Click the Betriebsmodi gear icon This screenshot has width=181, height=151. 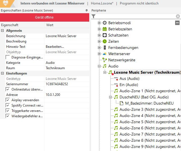click(x=105, y=23)
